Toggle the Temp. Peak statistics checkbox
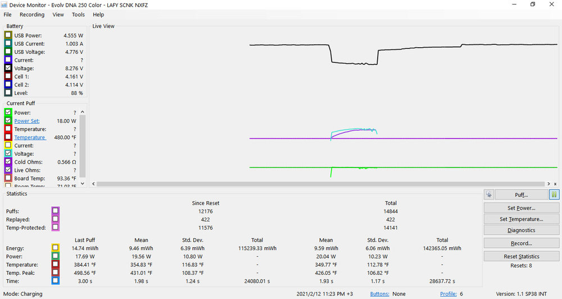 [55, 273]
